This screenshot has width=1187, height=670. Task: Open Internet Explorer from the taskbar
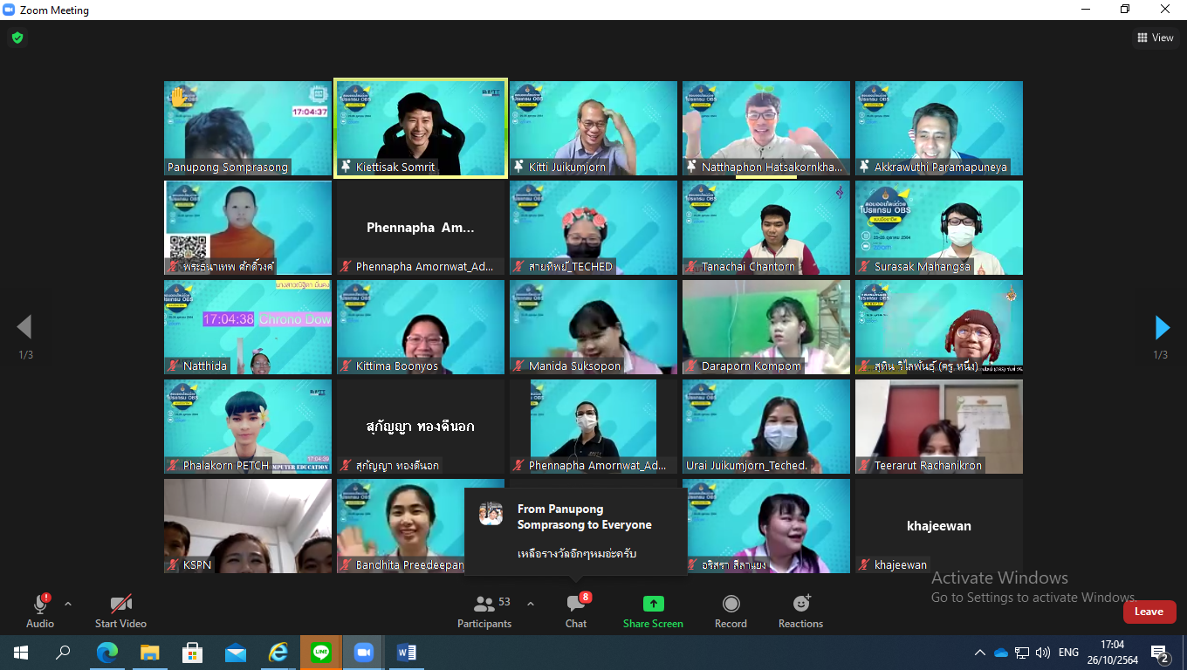pos(278,653)
